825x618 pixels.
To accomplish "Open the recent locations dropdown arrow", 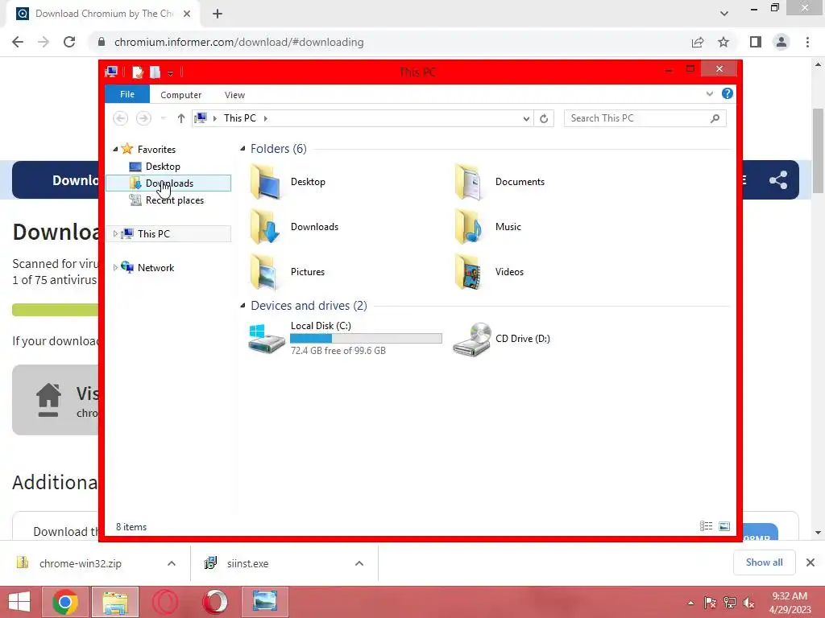I will pos(163,119).
